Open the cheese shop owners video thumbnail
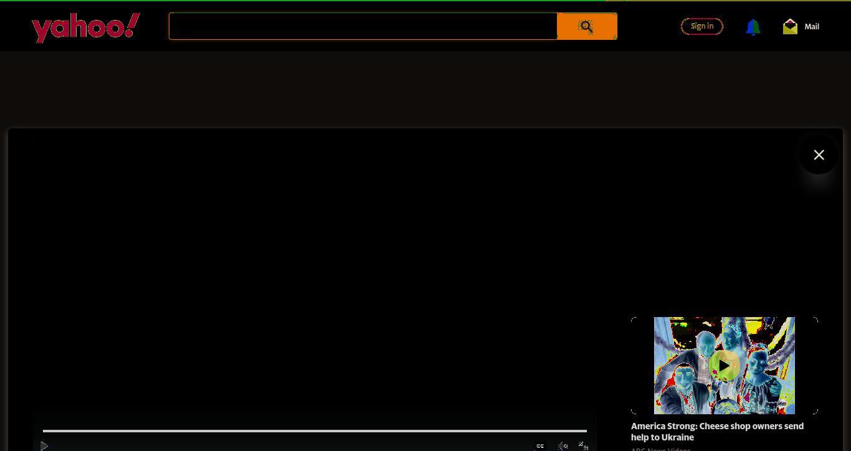 click(725, 366)
